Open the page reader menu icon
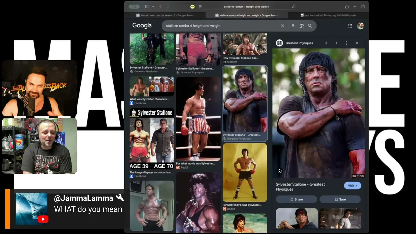Screen dimensions: 416x234 click(200, 6)
